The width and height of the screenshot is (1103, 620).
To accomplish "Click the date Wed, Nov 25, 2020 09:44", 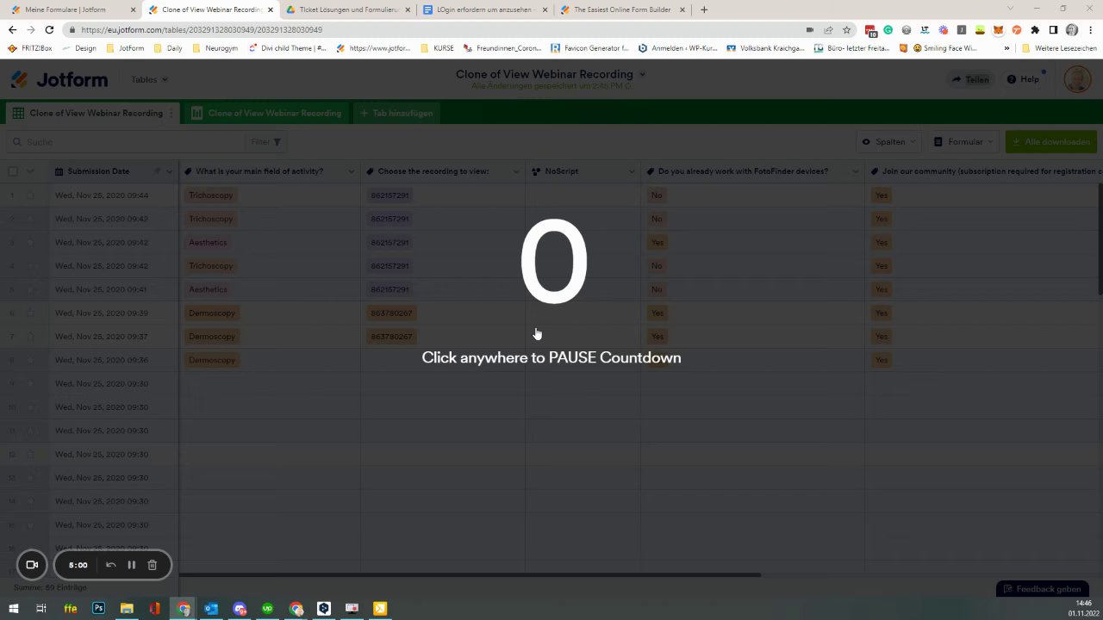I will click(x=102, y=195).
